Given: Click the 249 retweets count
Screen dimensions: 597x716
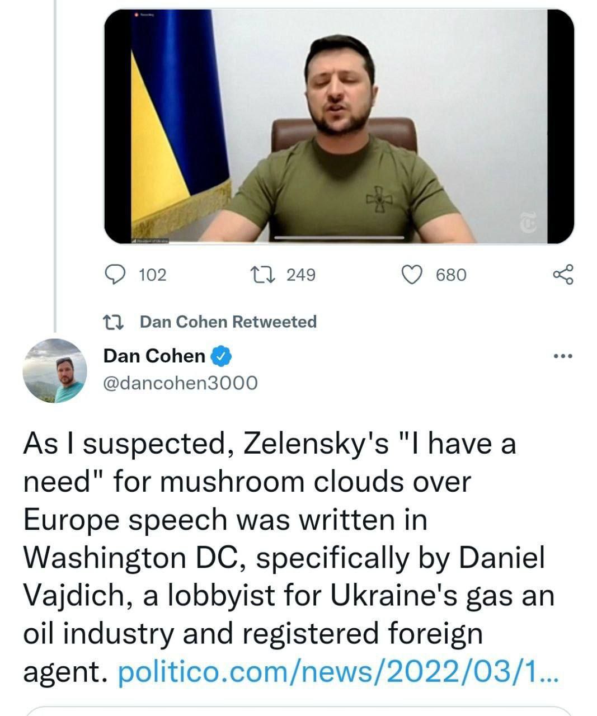Looking at the screenshot, I should coord(301,275).
